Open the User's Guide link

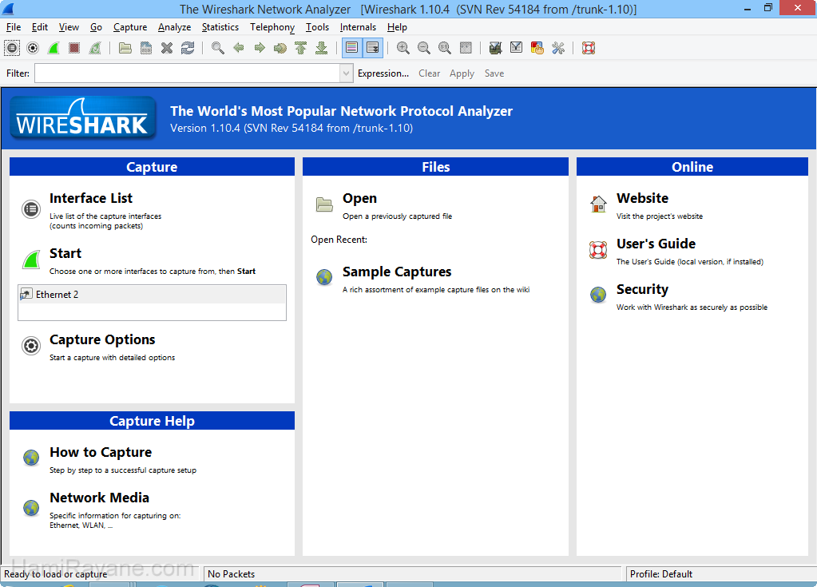[x=656, y=244]
